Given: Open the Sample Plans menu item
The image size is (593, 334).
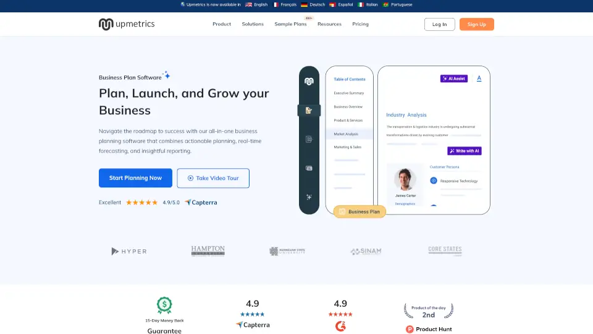Looking at the screenshot, I should point(290,24).
